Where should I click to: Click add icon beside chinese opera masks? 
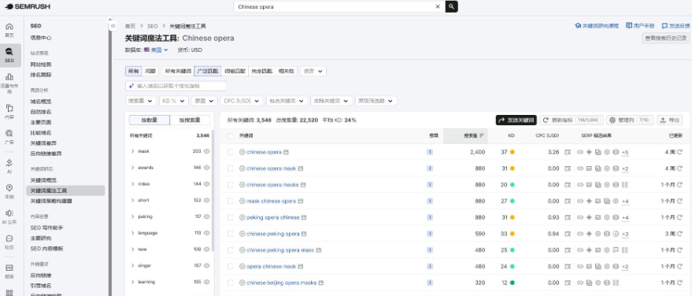pyautogui.click(x=242, y=184)
